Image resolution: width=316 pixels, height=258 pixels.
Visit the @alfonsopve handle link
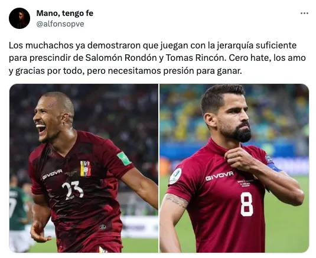point(60,24)
